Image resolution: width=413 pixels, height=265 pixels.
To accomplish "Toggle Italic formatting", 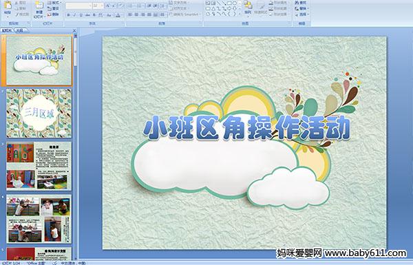I will (74, 15).
